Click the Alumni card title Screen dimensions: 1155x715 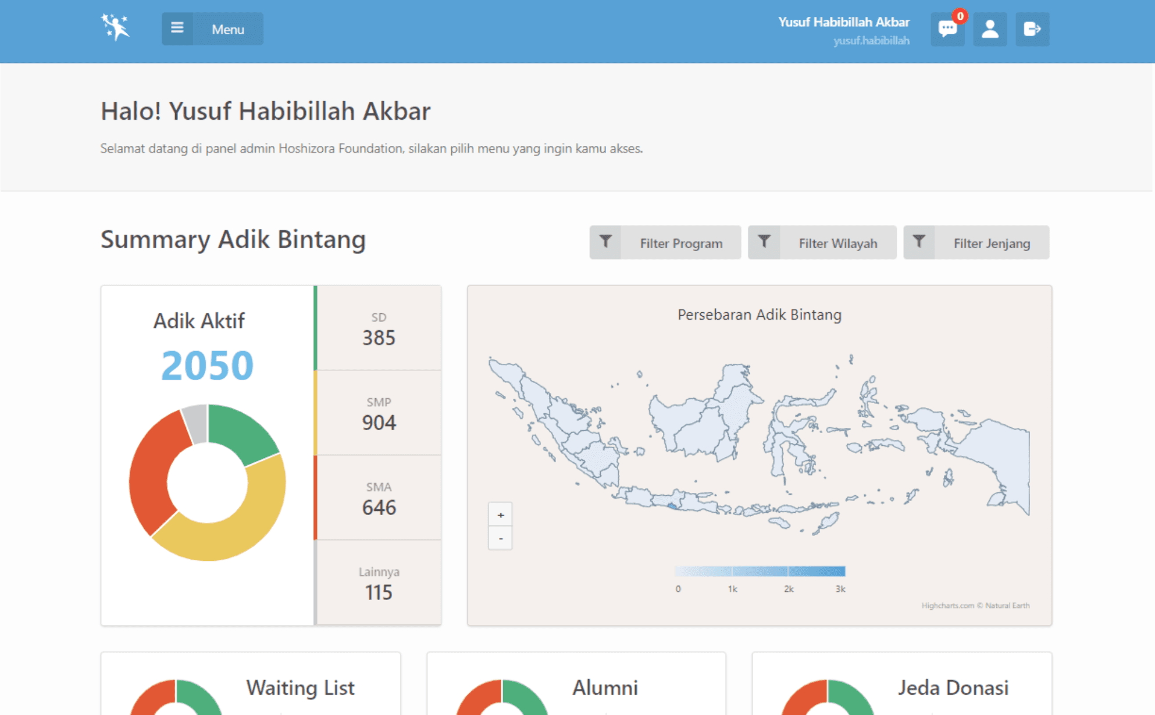click(x=605, y=688)
